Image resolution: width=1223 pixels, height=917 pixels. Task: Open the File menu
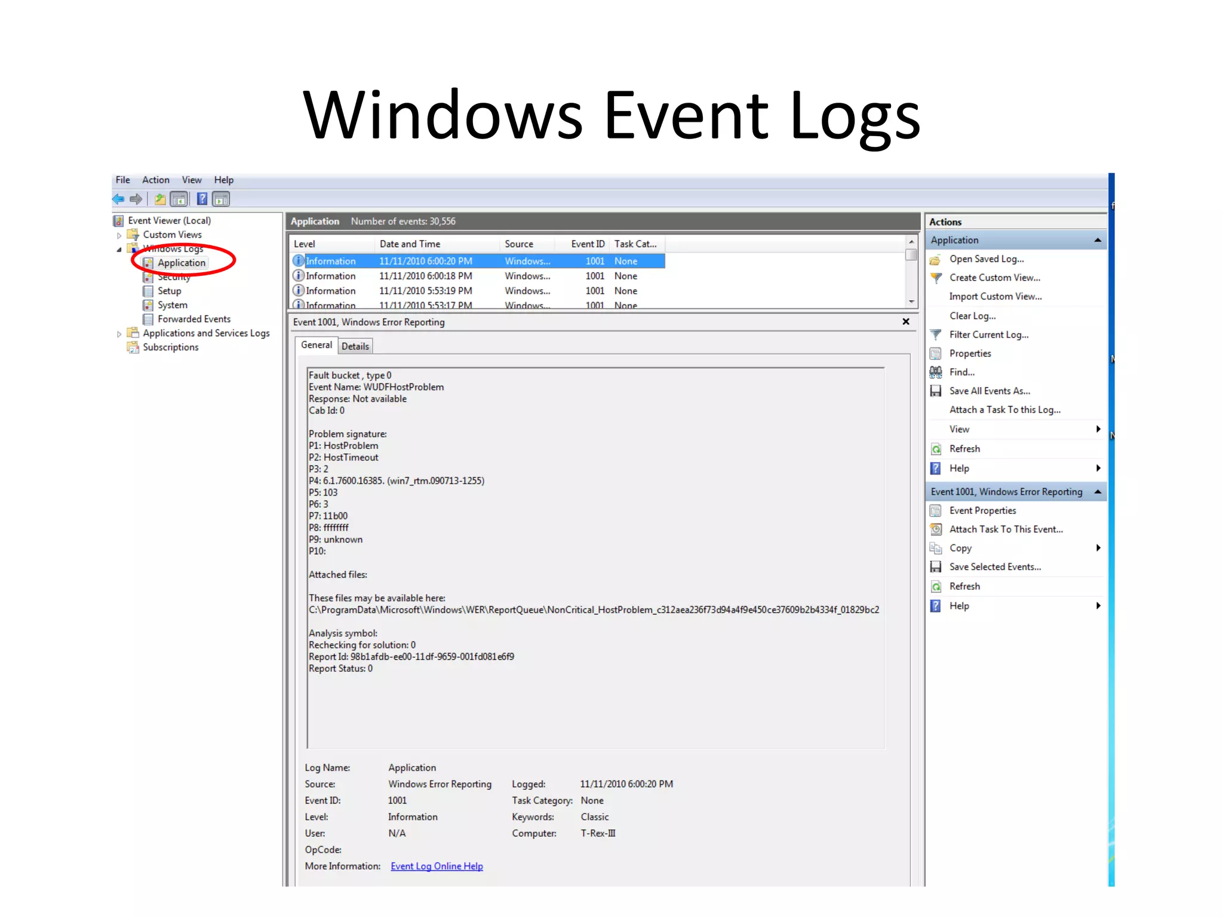123,180
